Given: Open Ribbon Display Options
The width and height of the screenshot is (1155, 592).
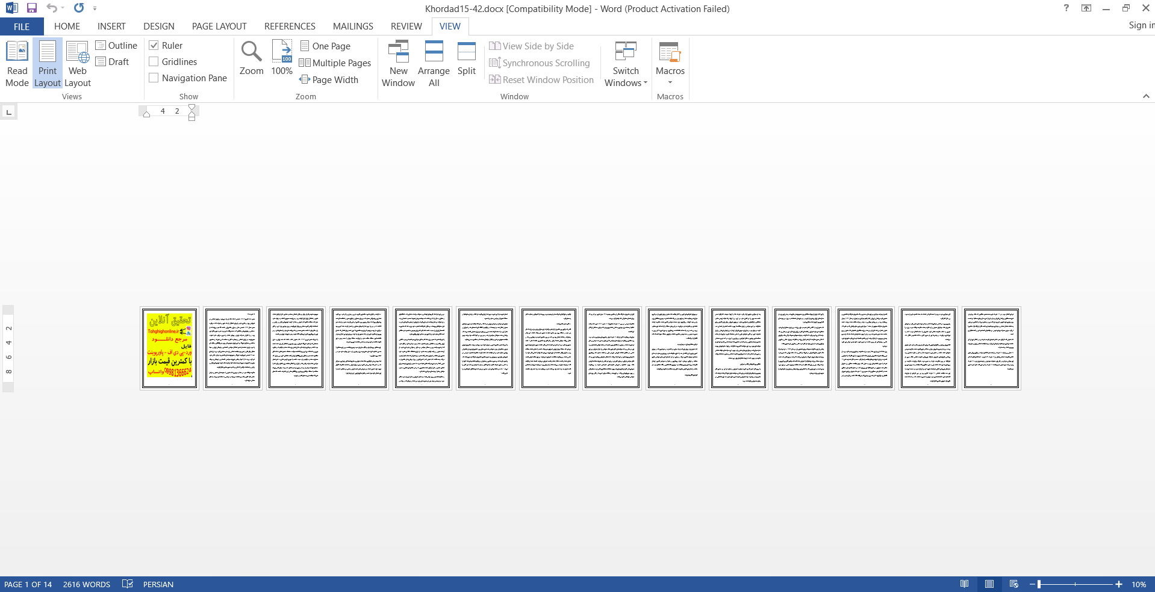Looking at the screenshot, I should point(1086,8).
